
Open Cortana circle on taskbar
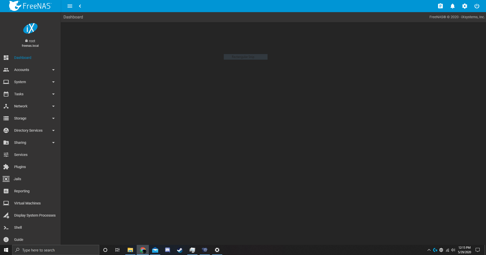click(x=105, y=250)
